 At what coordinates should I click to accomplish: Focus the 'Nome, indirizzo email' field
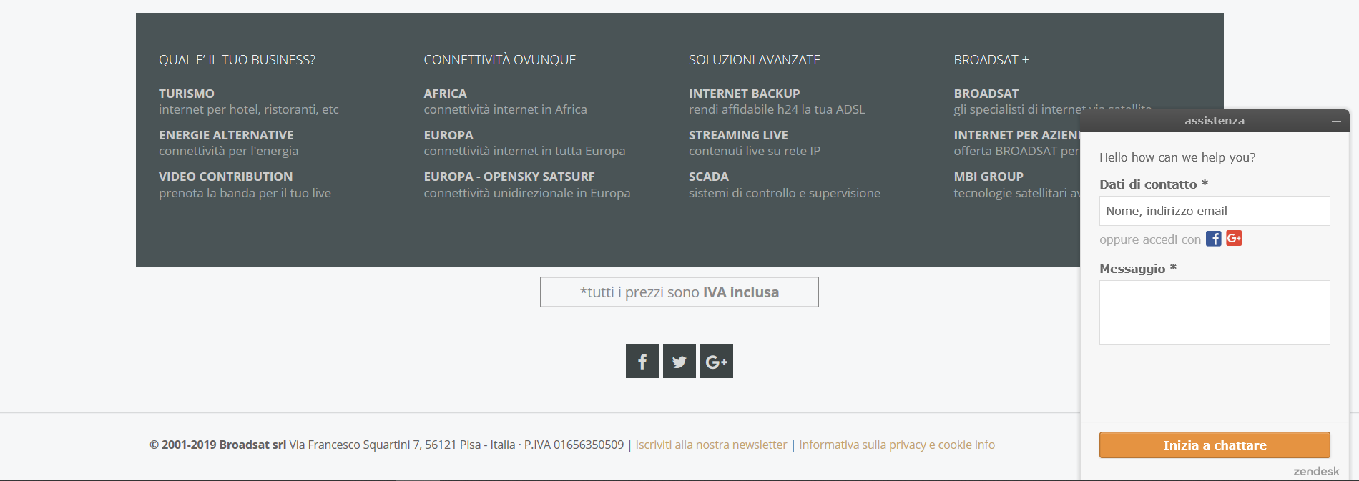click(x=1214, y=211)
